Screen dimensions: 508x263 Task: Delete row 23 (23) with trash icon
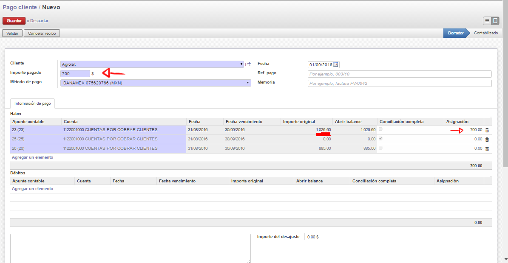point(487,130)
